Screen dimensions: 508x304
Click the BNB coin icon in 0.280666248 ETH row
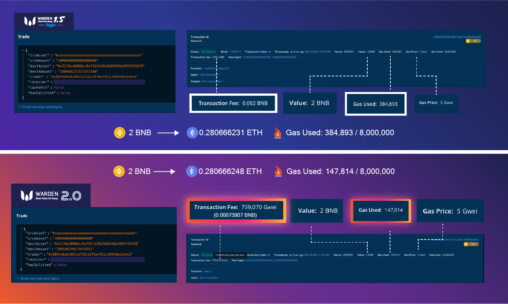(119, 171)
